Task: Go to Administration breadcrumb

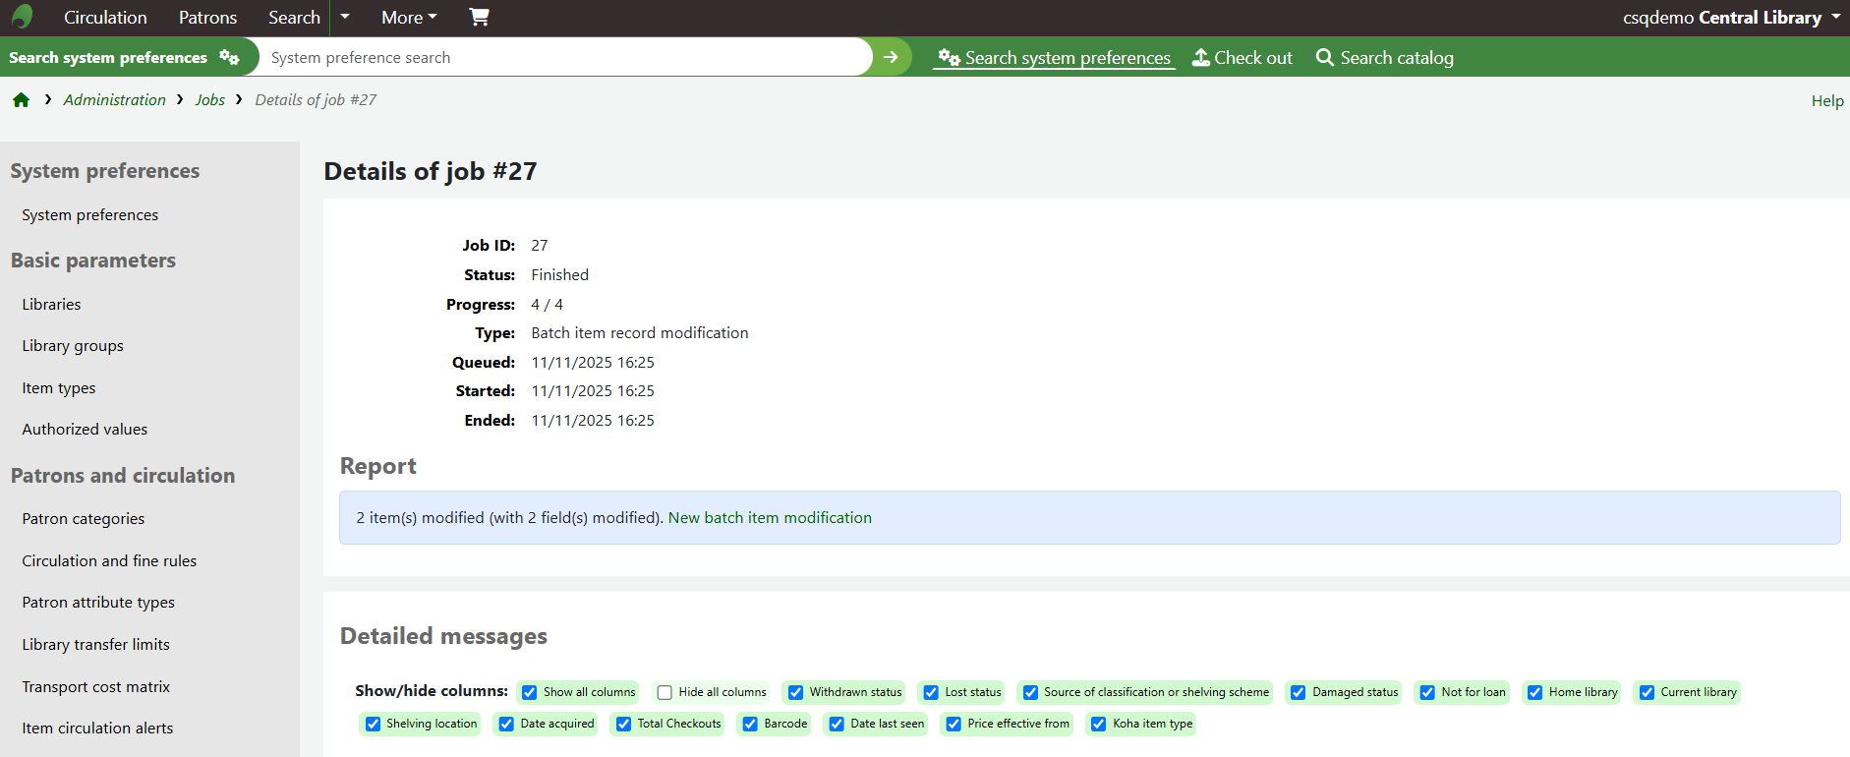Action: point(115,100)
